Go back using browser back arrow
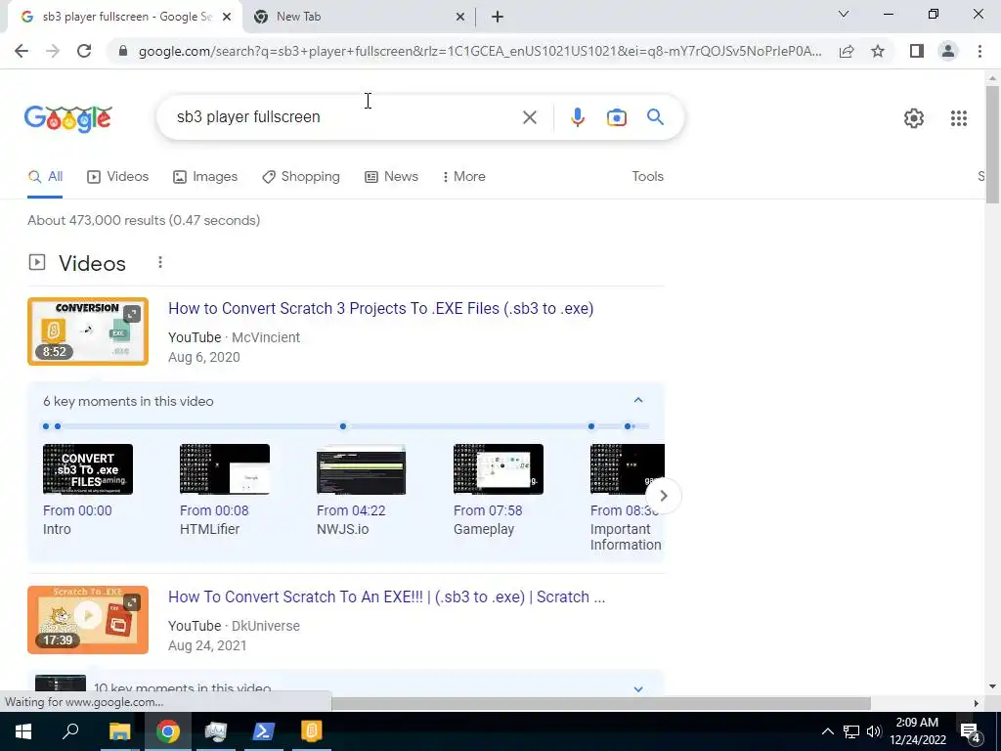The image size is (1001, 751). point(22,51)
